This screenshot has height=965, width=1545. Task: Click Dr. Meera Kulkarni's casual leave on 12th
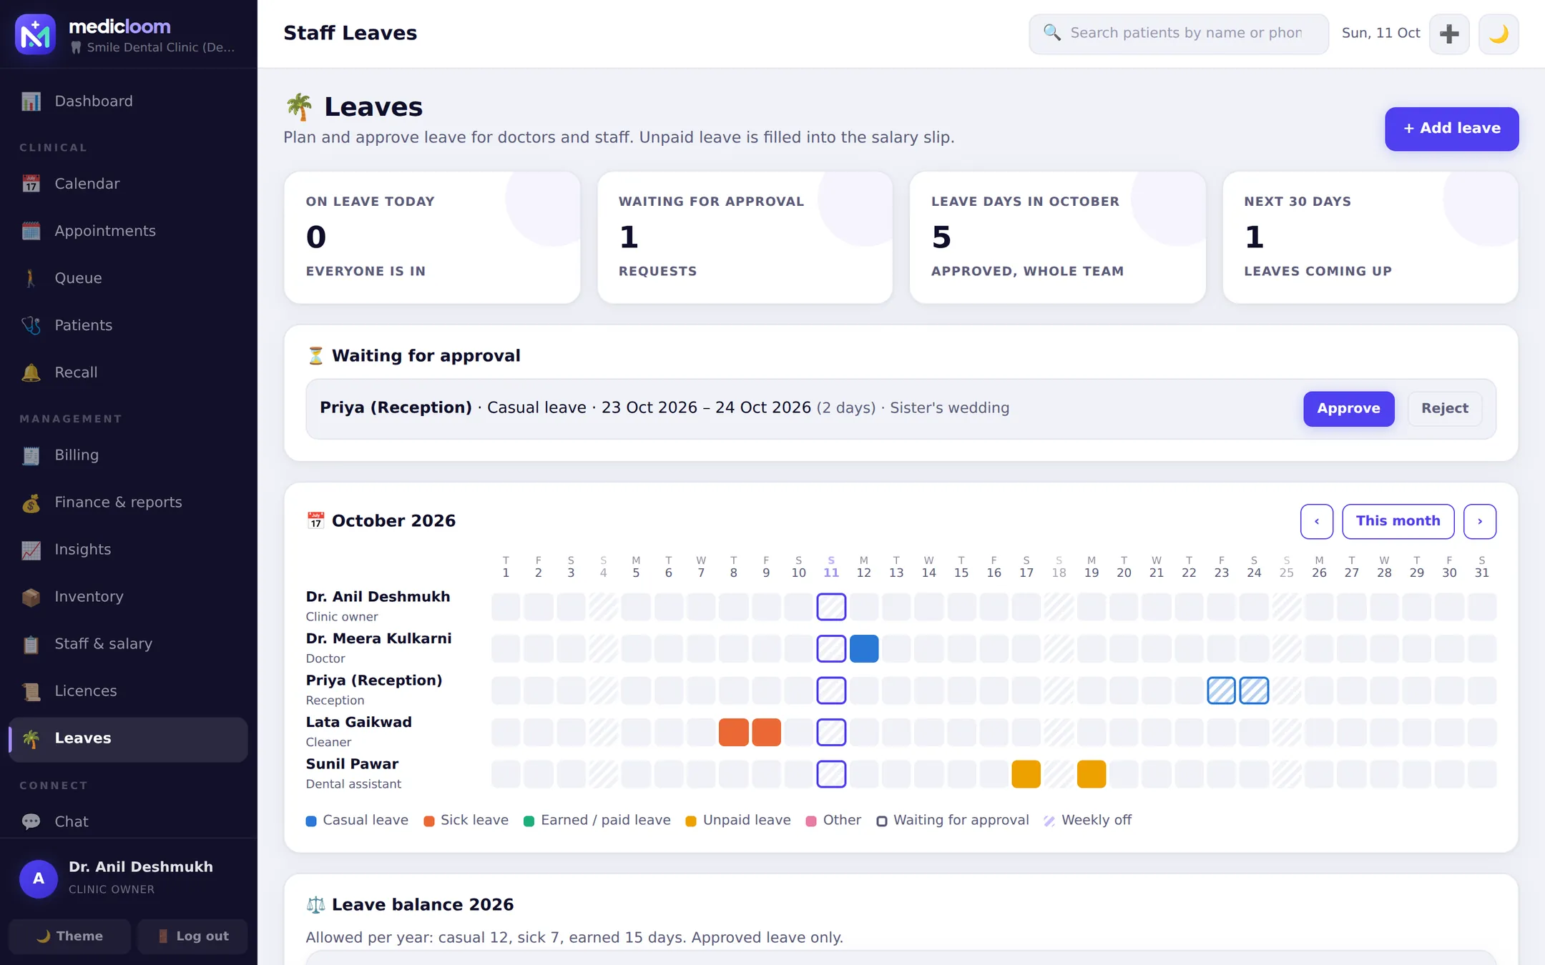[x=863, y=648]
